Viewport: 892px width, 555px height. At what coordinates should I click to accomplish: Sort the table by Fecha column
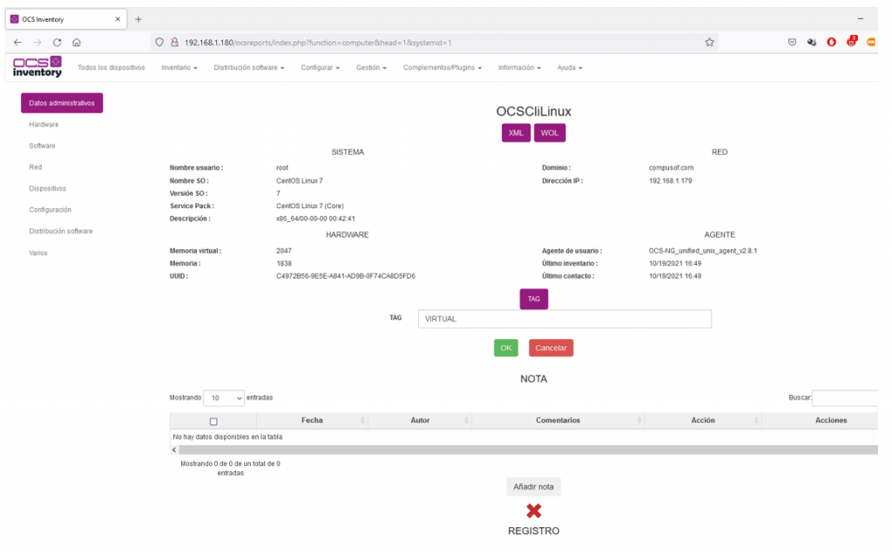(312, 420)
